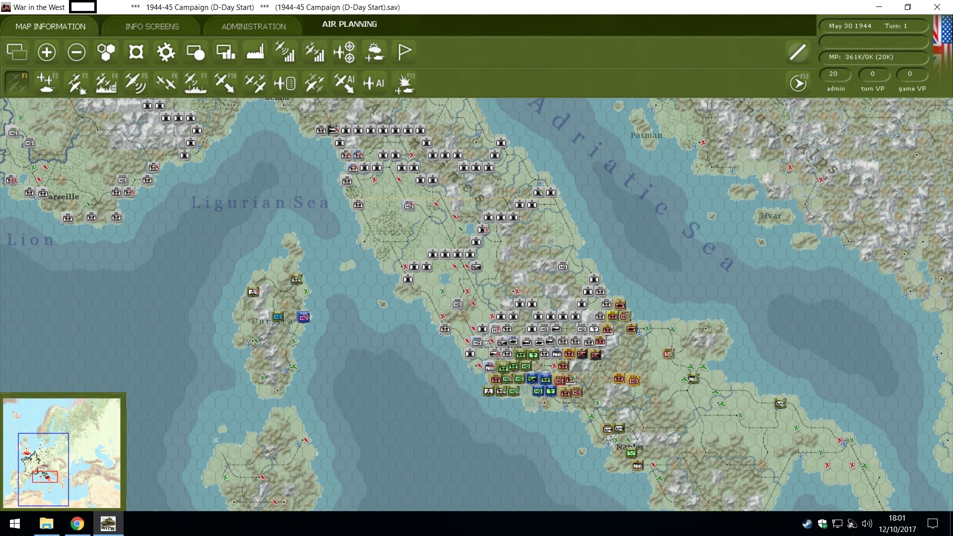
Task: Click the Pasman island label
Action: point(646,135)
